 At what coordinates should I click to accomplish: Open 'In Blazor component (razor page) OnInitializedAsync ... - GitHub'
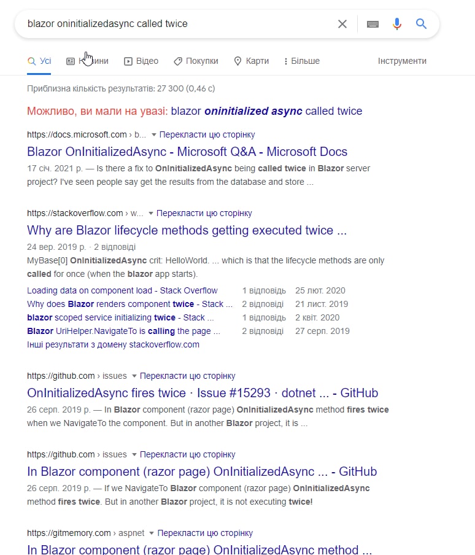pos(202,472)
